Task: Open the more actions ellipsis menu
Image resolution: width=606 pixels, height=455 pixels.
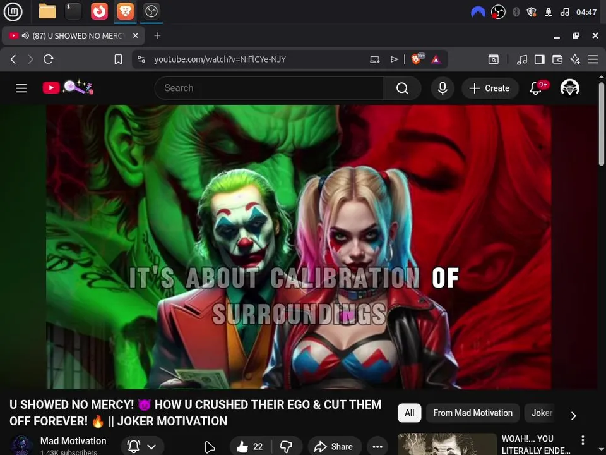Action: pos(377,447)
